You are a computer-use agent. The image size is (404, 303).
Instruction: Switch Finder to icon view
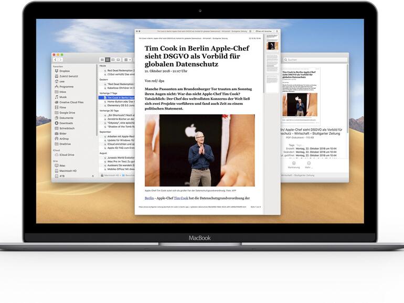(102, 60)
